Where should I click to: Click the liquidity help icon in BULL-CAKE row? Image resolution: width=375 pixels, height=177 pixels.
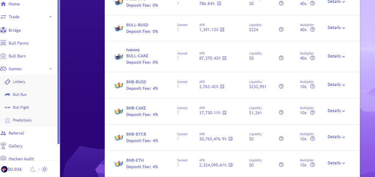click(x=281, y=58)
